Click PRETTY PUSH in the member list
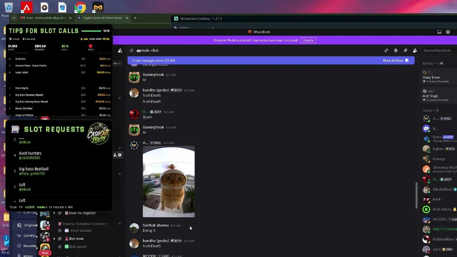457x257 pixels. tap(439, 230)
